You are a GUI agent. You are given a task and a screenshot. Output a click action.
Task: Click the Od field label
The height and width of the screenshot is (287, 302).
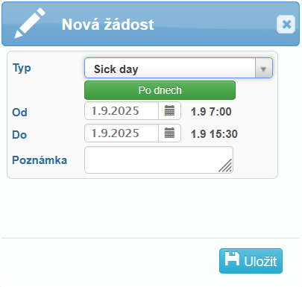pos(19,113)
